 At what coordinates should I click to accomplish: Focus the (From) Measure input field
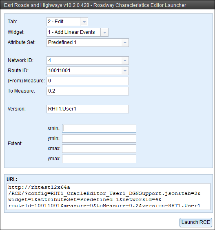pos(88,81)
